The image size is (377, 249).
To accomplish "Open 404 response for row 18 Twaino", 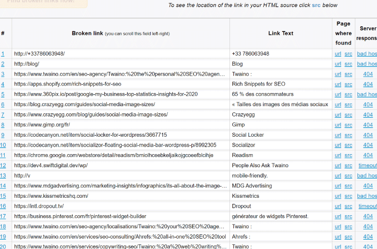I will coord(368,226).
